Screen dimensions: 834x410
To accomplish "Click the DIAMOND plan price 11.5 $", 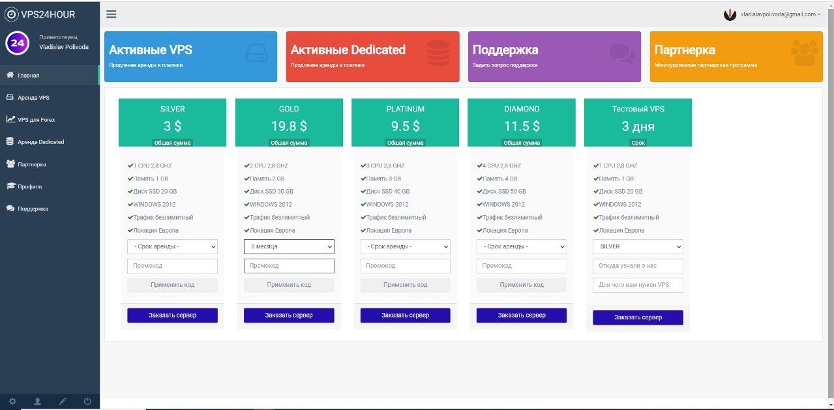I will click(522, 126).
